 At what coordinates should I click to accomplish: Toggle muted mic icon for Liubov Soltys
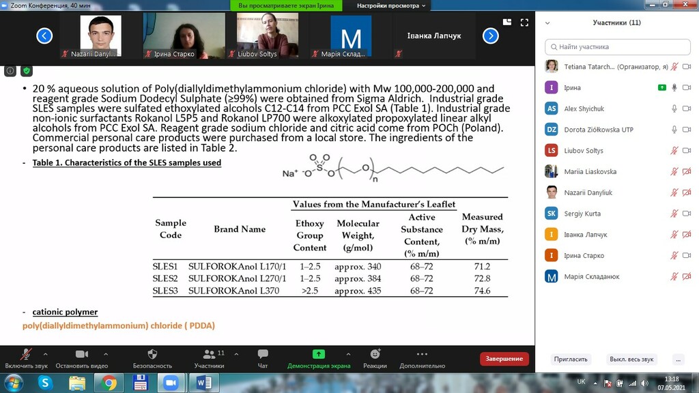click(x=674, y=151)
